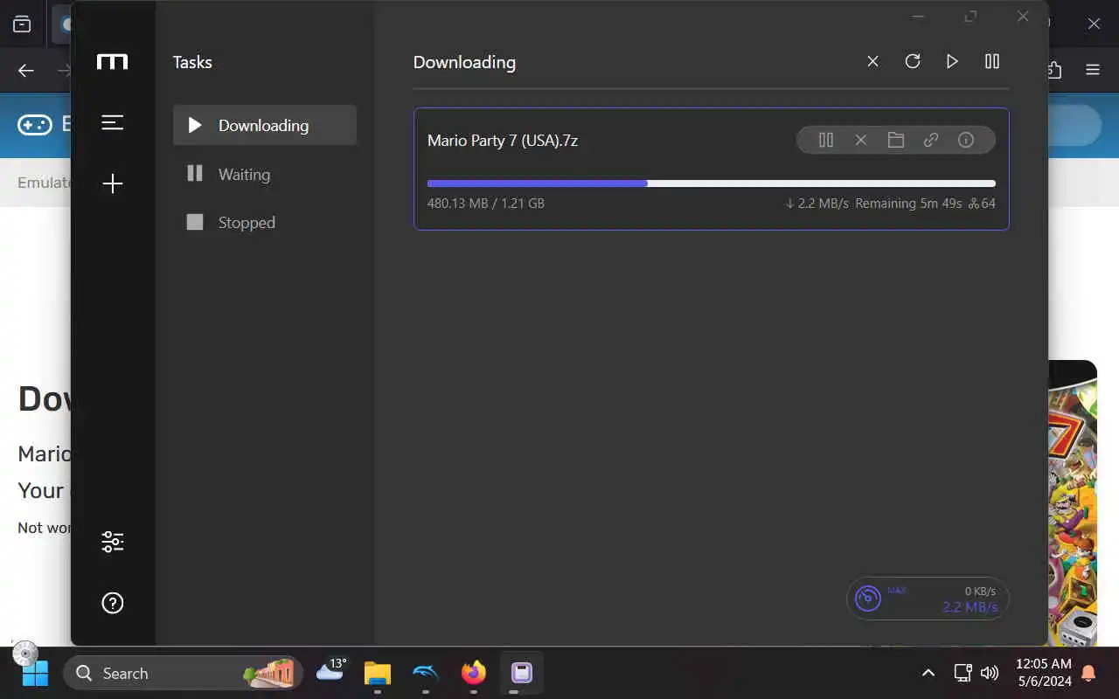Resume all tasks with the header play icon
Viewport: 1119px width, 699px height.
[952, 61]
